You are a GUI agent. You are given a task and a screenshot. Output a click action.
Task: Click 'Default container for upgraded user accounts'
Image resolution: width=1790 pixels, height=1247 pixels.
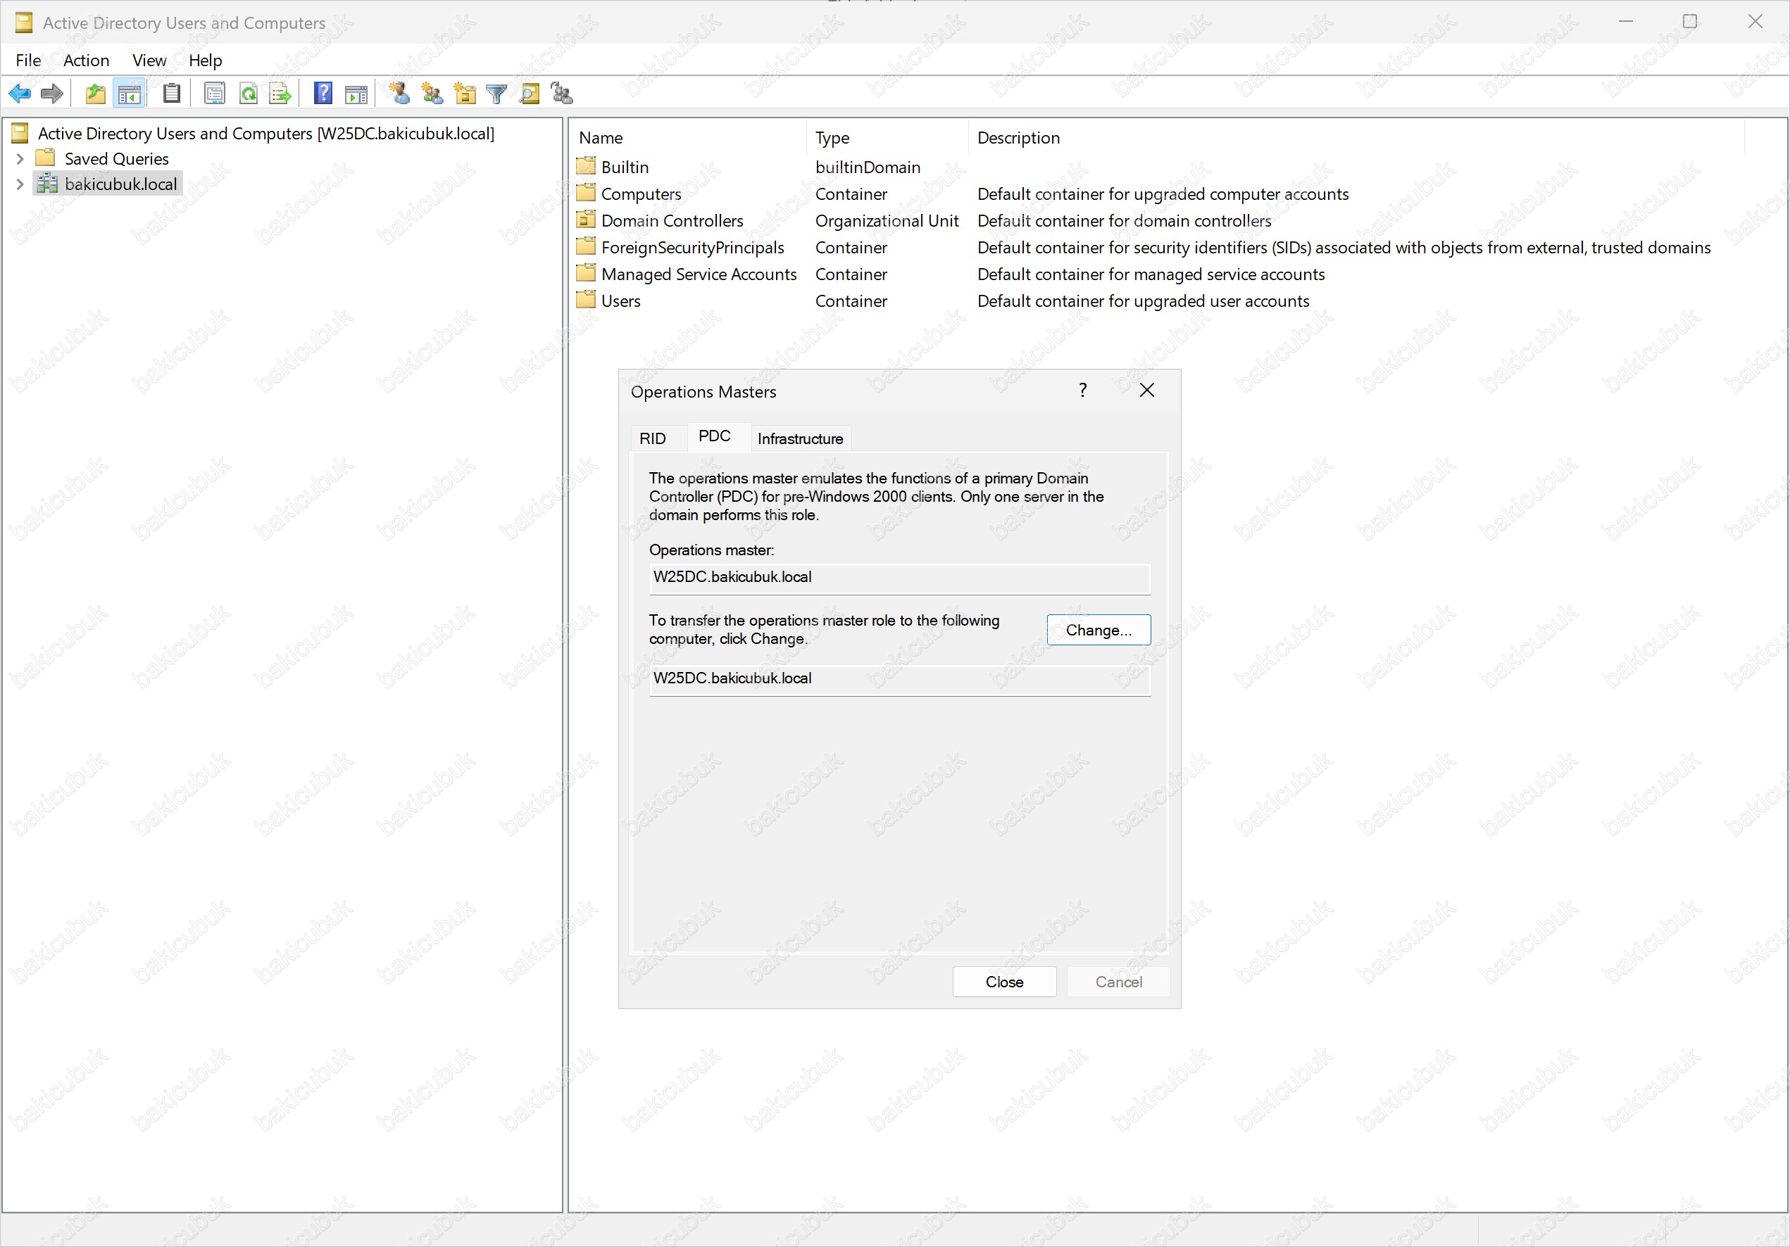pos(1143,300)
